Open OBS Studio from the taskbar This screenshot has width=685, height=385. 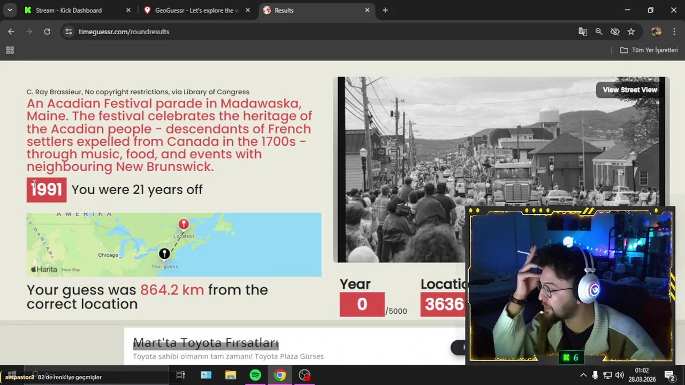click(305, 375)
